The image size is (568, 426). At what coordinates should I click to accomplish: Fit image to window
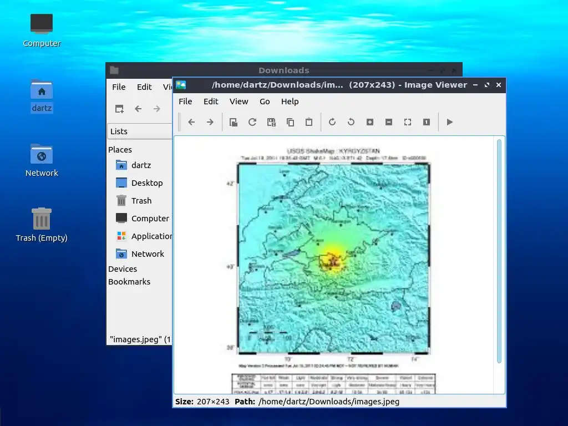click(408, 122)
